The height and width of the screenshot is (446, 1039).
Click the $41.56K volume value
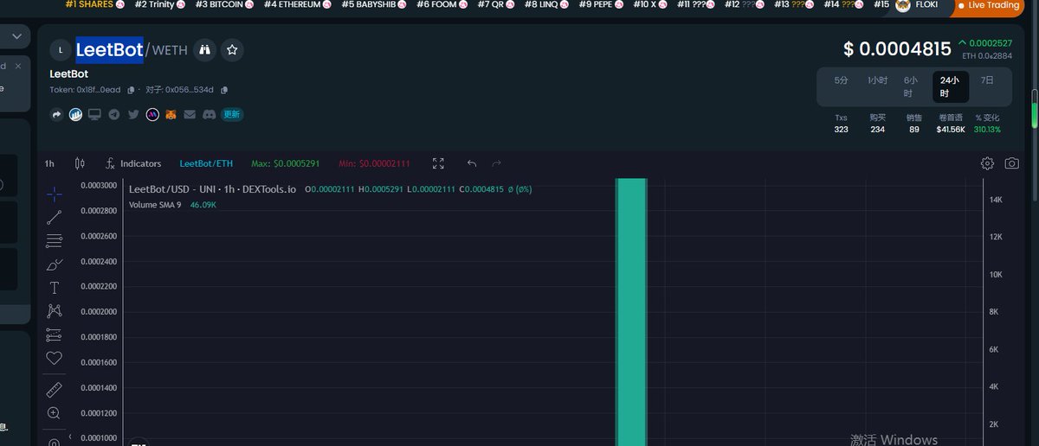(950, 129)
